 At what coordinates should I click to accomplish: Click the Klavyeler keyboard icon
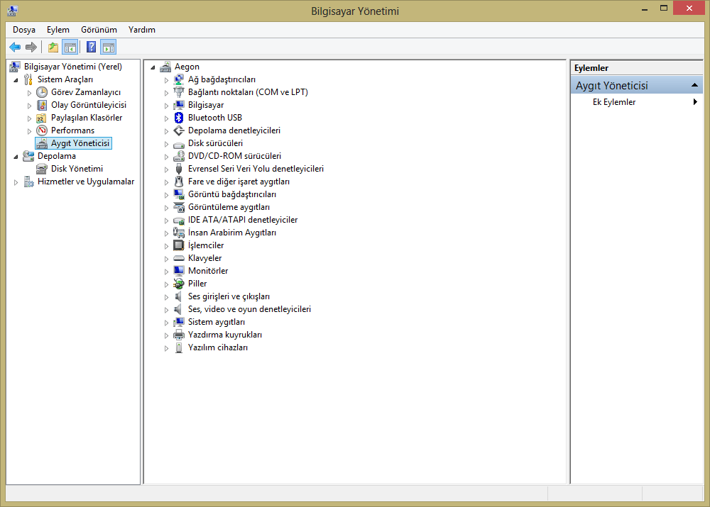coord(179,258)
